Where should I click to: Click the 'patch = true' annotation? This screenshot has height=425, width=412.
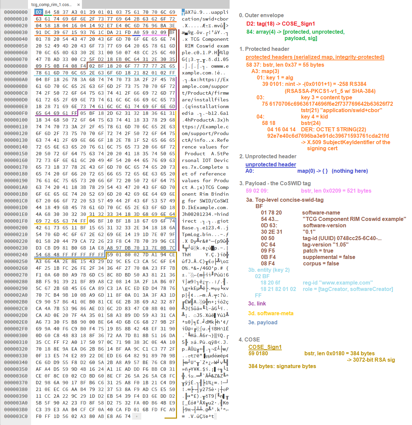pyautogui.click(x=318, y=251)
